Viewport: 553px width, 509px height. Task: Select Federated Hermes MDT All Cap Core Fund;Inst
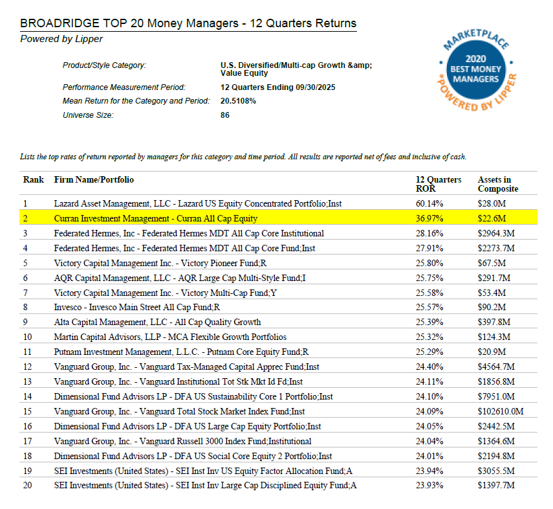[x=278, y=248]
